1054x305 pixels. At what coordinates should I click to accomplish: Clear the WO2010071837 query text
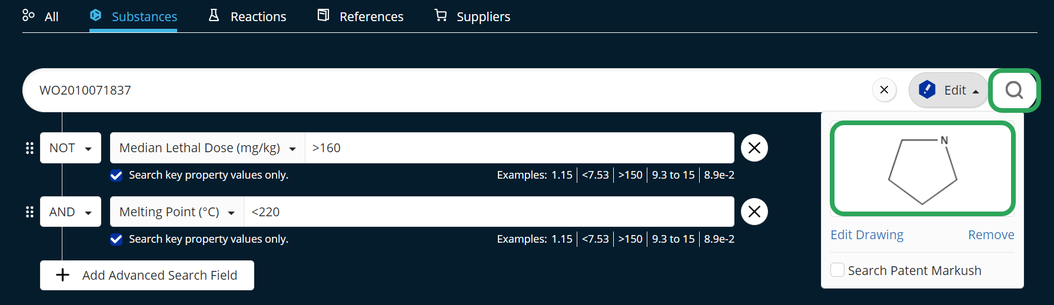[884, 90]
